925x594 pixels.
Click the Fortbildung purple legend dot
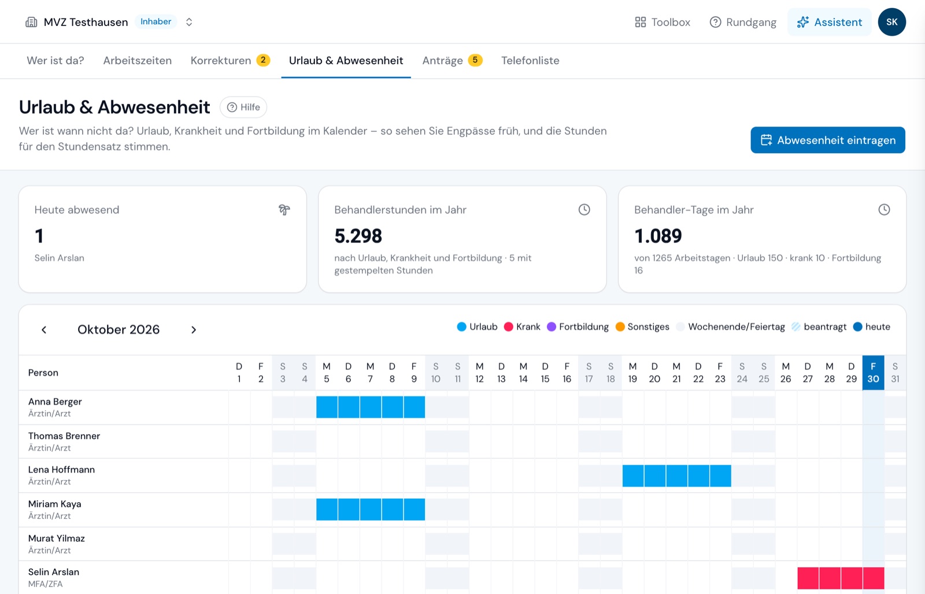coord(552,327)
